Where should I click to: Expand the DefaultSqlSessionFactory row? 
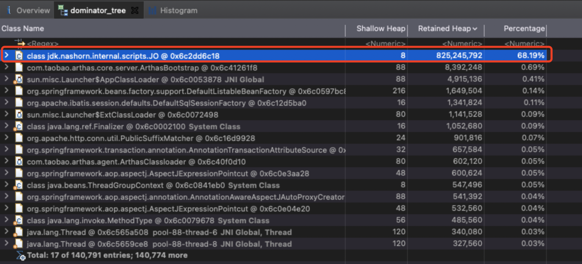6,102
